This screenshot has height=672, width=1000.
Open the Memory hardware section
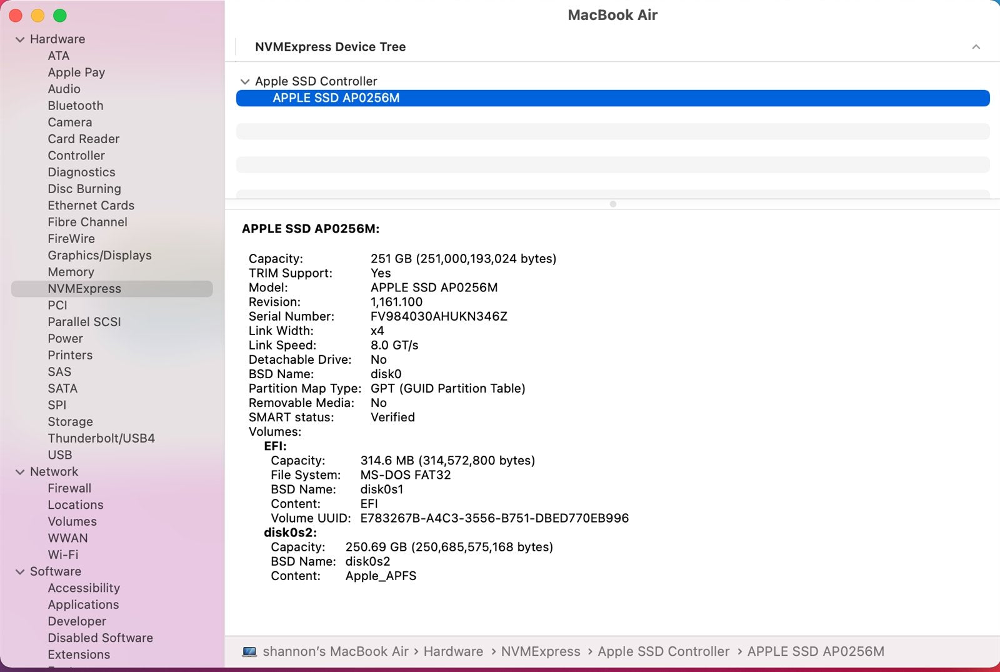[71, 272]
